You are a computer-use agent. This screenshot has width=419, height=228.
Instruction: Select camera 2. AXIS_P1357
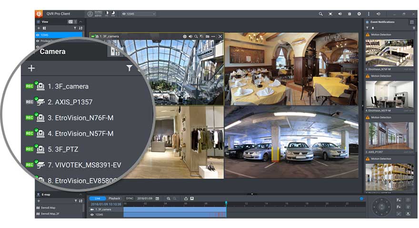coord(70,102)
